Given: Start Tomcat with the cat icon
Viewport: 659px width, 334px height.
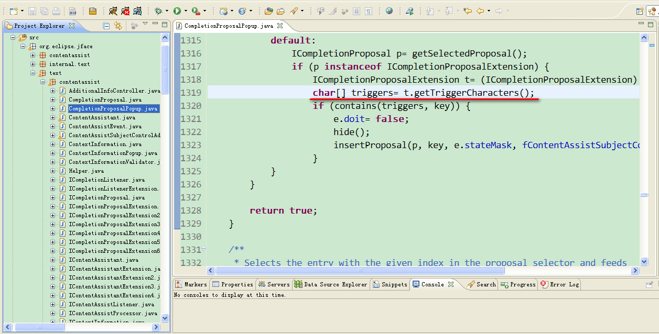Looking at the screenshot, I should click(113, 10).
